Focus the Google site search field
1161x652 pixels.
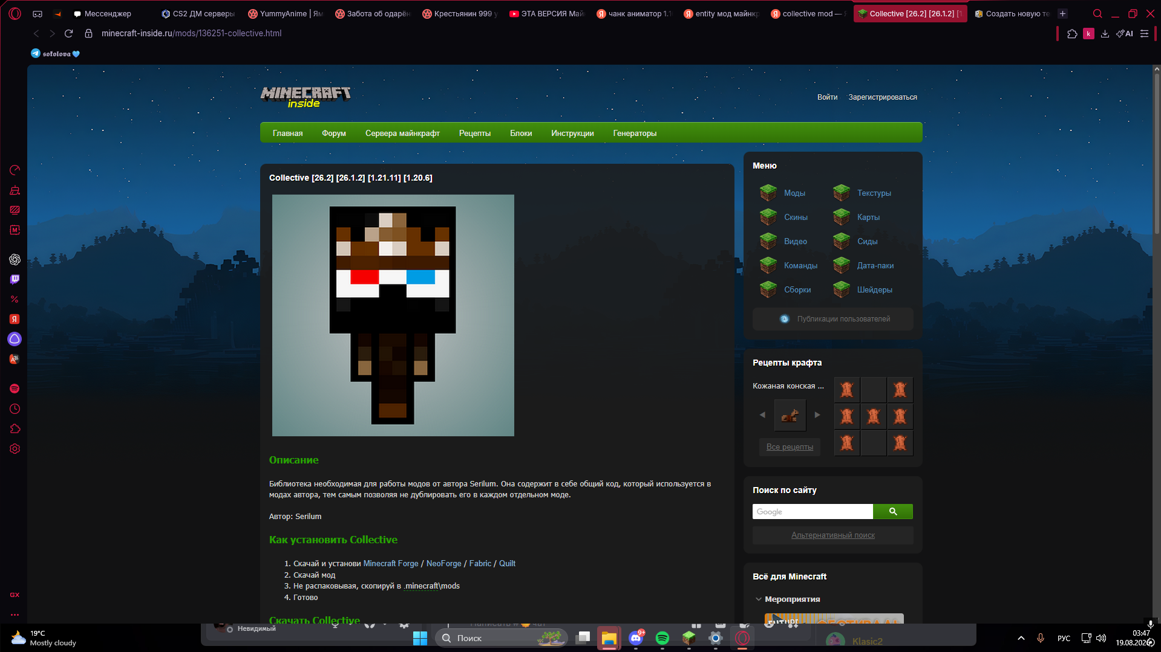point(813,512)
